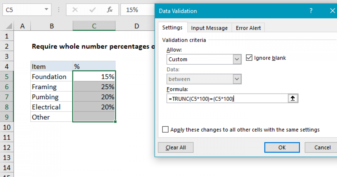This screenshot has width=337, height=177.
Task: Switch to the Input Message tab
Action: tap(209, 28)
